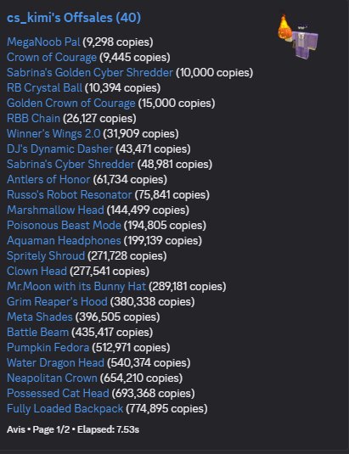Open the Clown Head link
Screen dimensions: 349x454
coord(37,272)
